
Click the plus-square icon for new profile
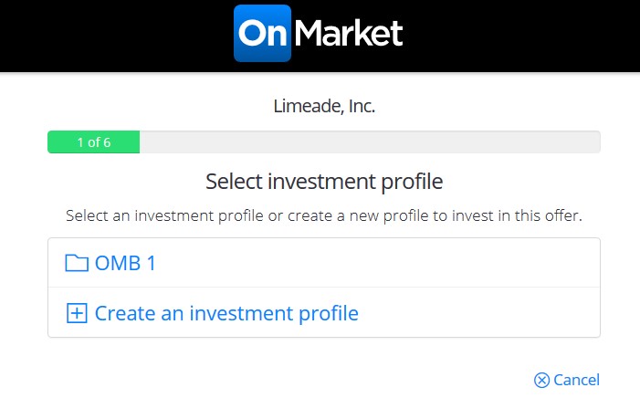point(77,313)
